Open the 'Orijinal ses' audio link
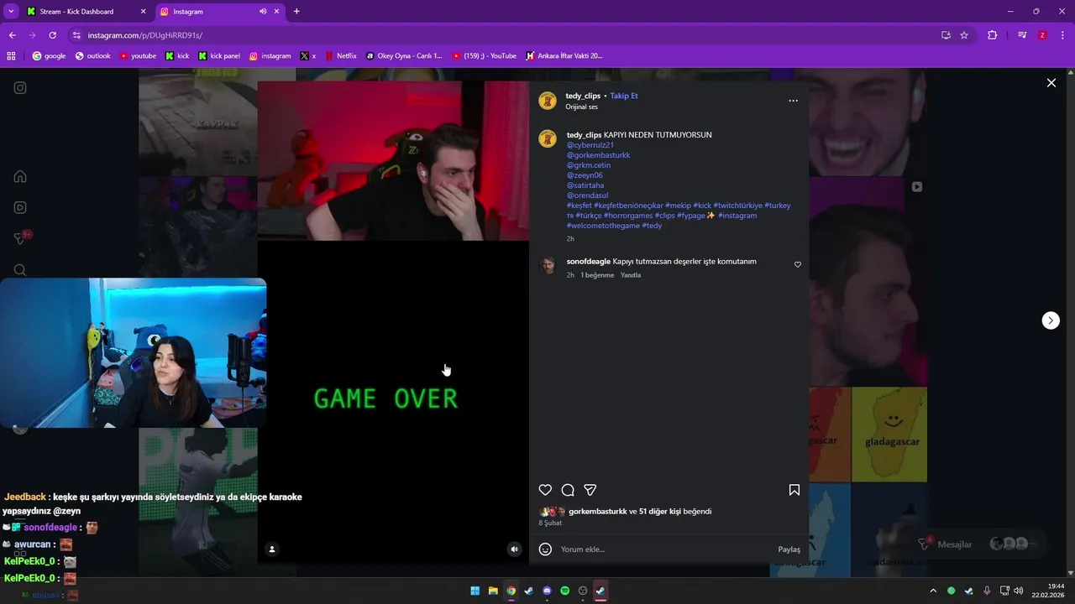 581,107
